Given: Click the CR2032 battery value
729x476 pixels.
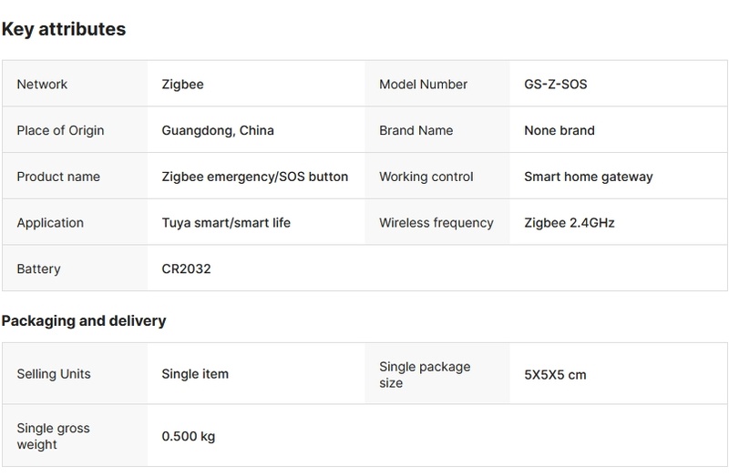Looking at the screenshot, I should pyautogui.click(x=186, y=269).
